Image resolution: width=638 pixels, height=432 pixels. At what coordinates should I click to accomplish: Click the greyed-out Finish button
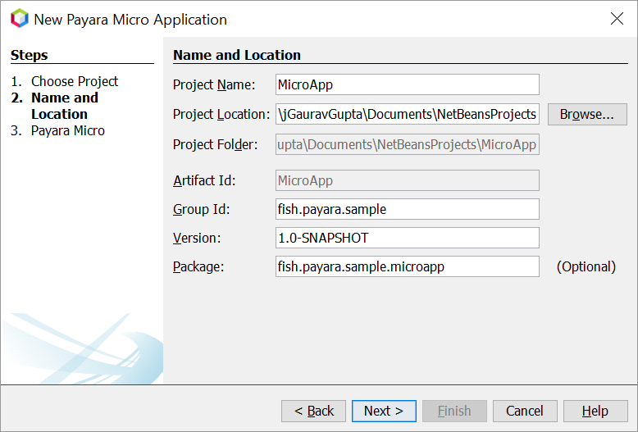(454, 411)
